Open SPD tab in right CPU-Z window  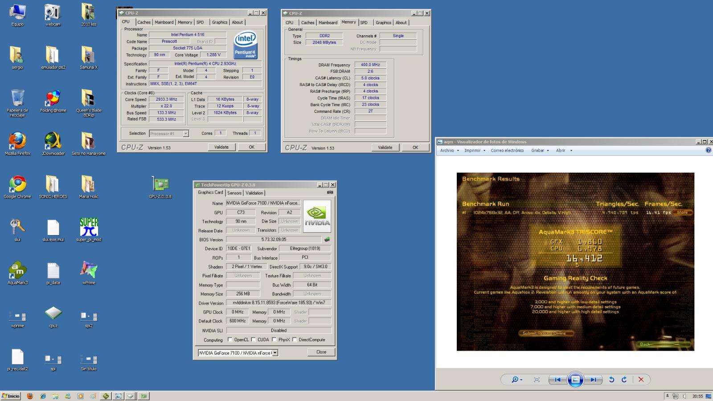364,23
